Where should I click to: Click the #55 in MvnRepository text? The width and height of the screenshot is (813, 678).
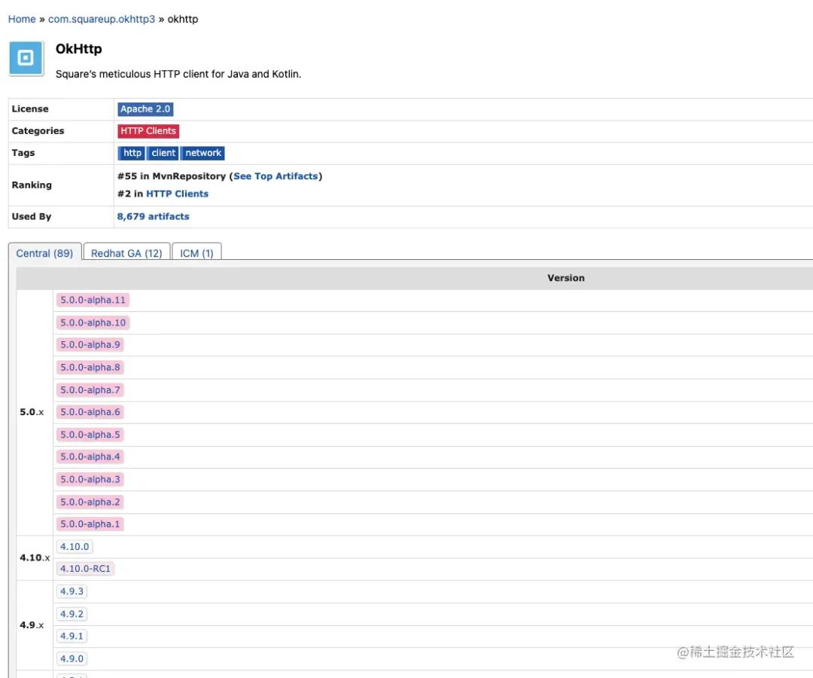172,176
